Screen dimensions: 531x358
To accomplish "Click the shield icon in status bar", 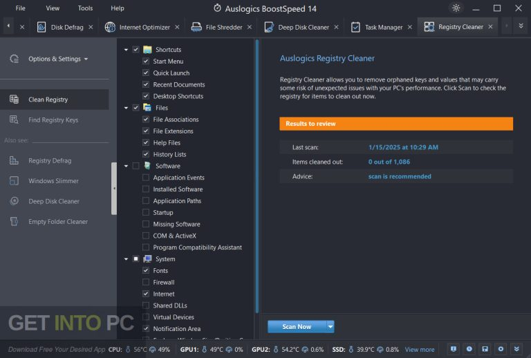I will 454,349.
